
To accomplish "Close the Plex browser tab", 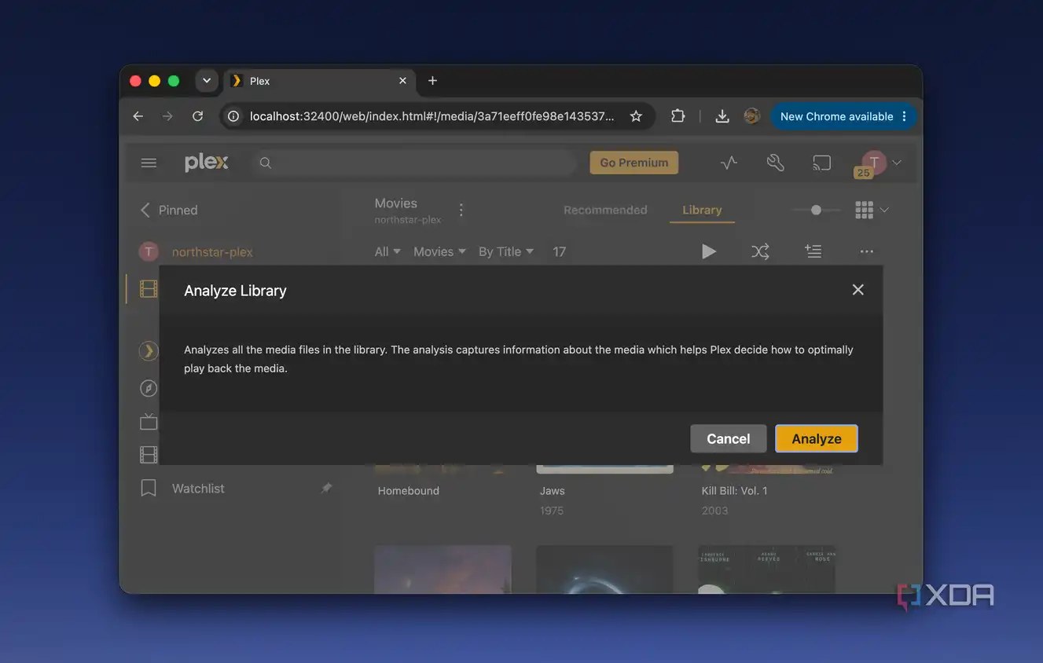I will pos(402,81).
